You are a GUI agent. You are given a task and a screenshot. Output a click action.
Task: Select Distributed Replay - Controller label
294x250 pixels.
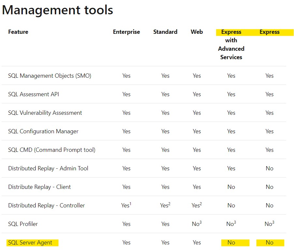[47, 205]
